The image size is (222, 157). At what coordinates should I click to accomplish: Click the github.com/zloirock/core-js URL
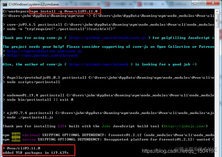point(107,38)
